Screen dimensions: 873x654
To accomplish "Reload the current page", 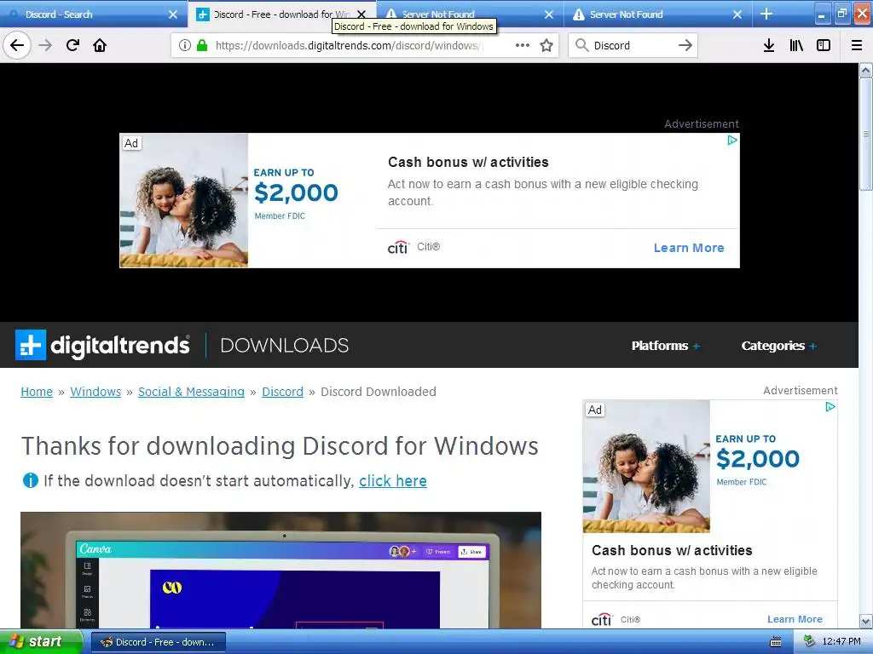I will 72,45.
